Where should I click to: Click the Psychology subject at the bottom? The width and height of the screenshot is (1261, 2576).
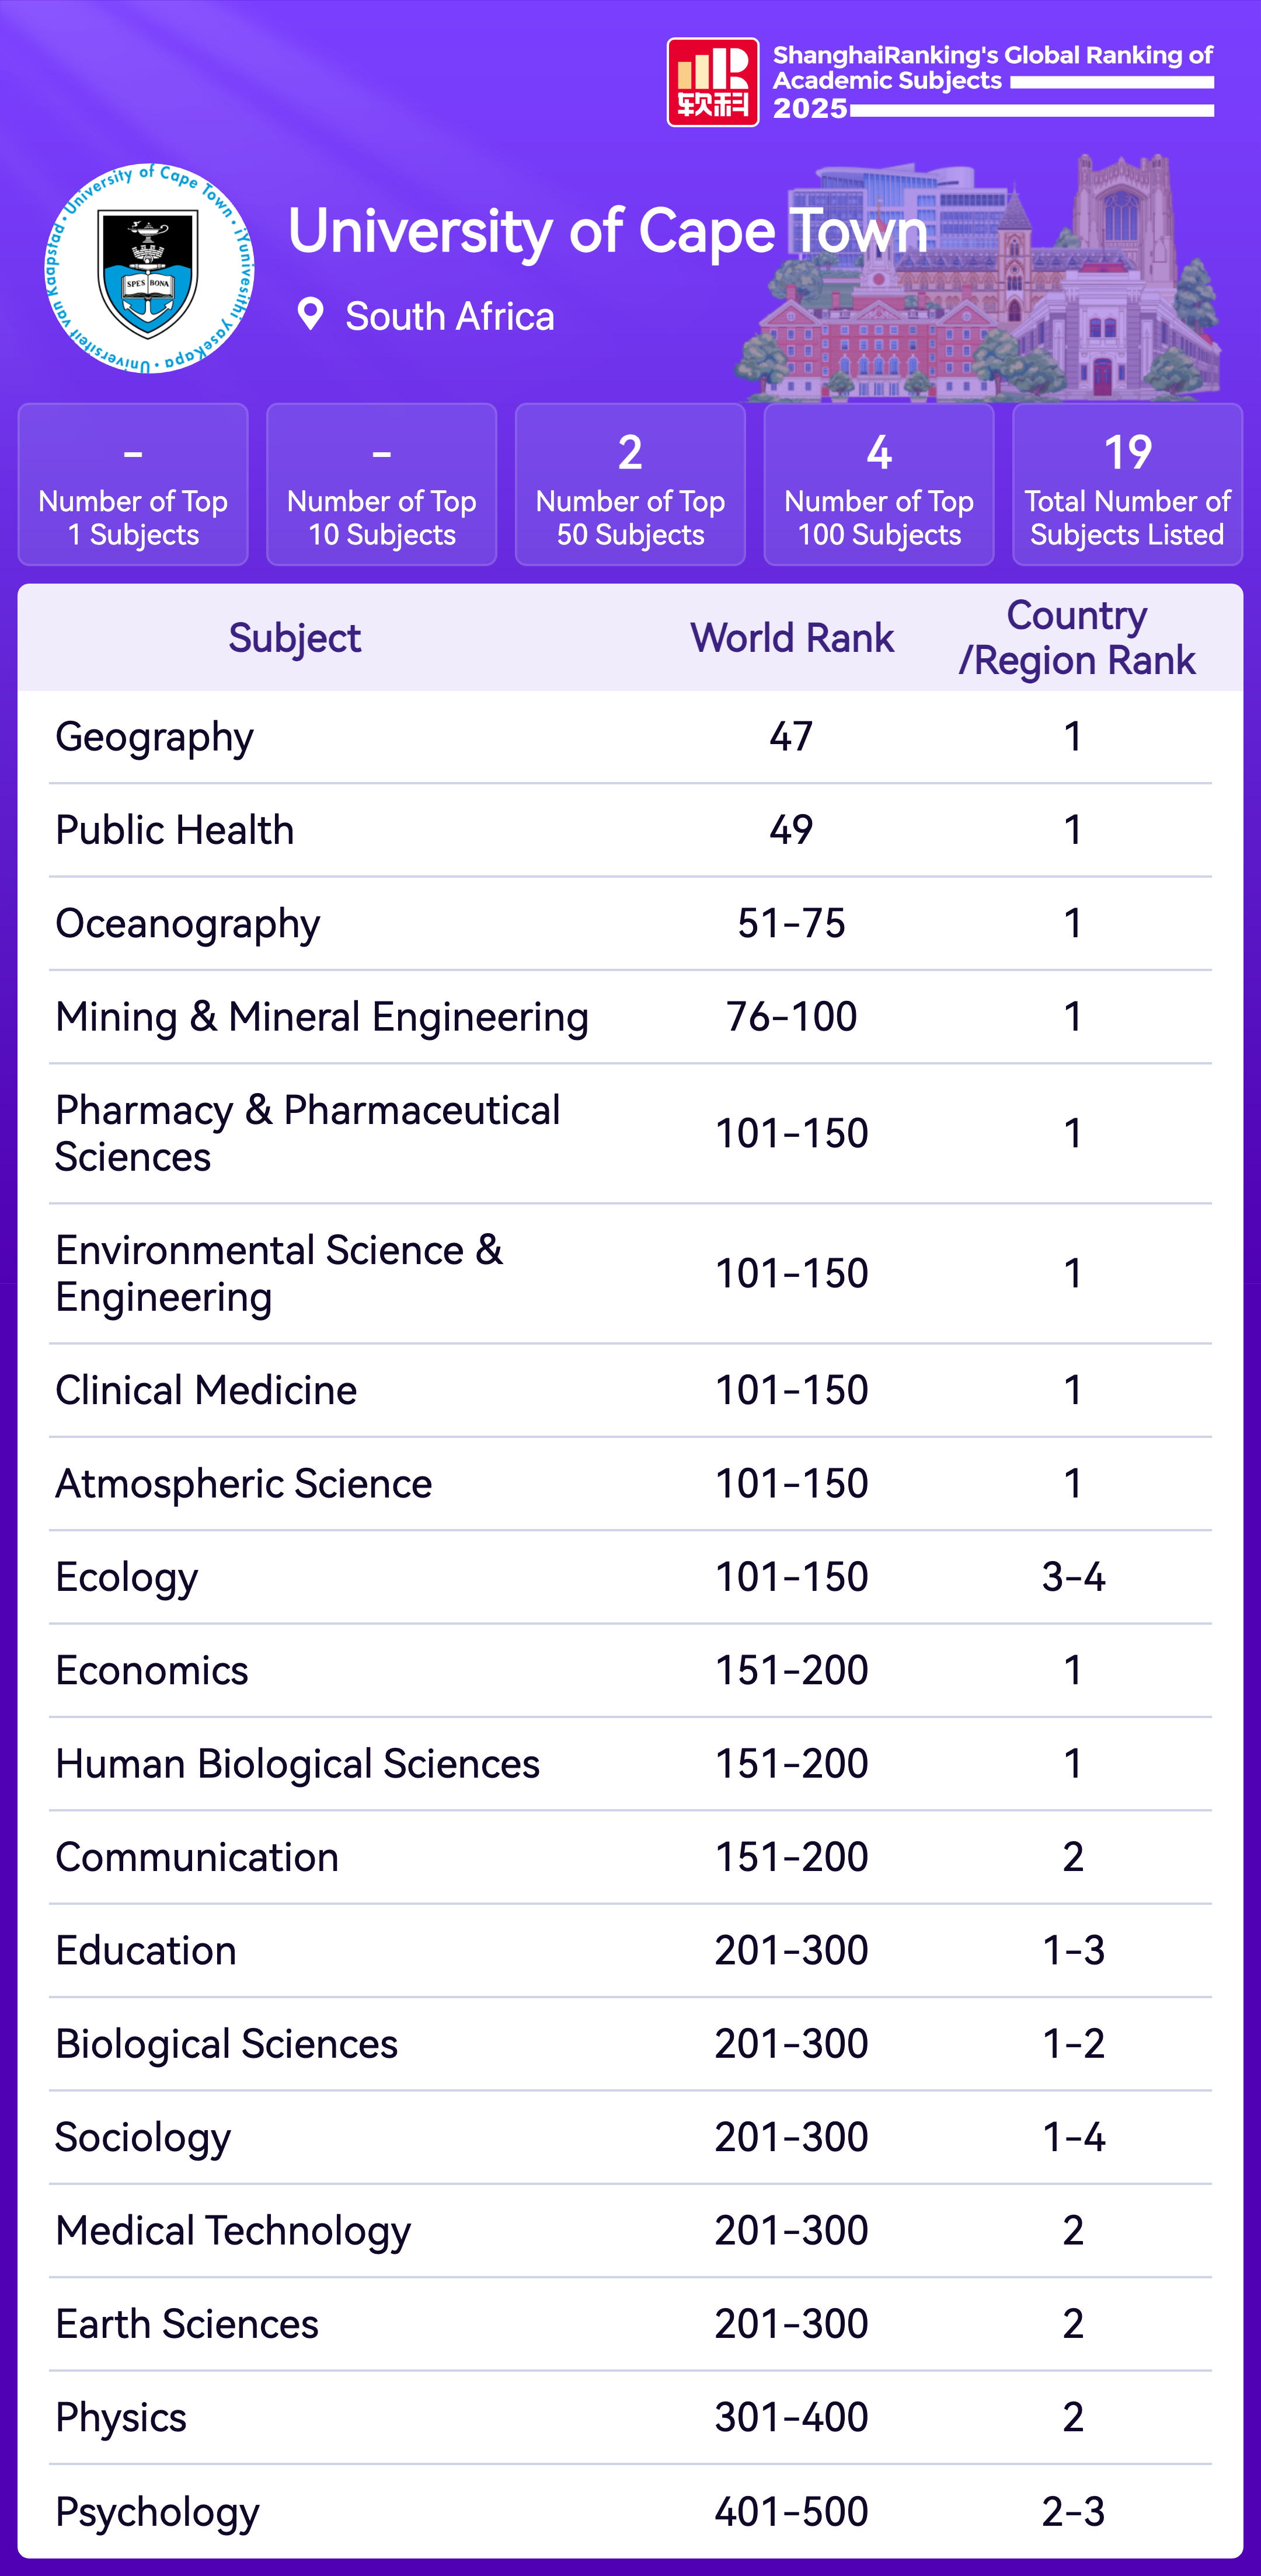pyautogui.click(x=157, y=2511)
